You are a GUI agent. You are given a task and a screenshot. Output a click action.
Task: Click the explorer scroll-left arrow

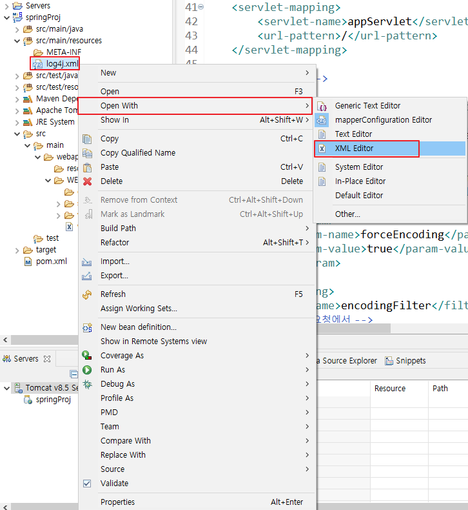(5, 340)
